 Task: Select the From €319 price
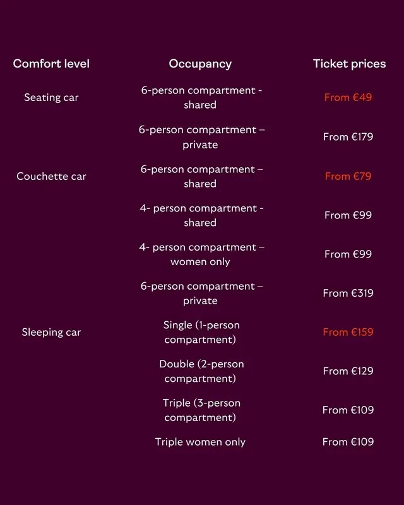(x=348, y=293)
